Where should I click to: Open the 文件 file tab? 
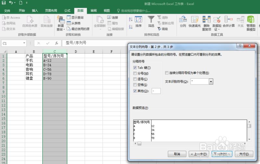point(7,11)
